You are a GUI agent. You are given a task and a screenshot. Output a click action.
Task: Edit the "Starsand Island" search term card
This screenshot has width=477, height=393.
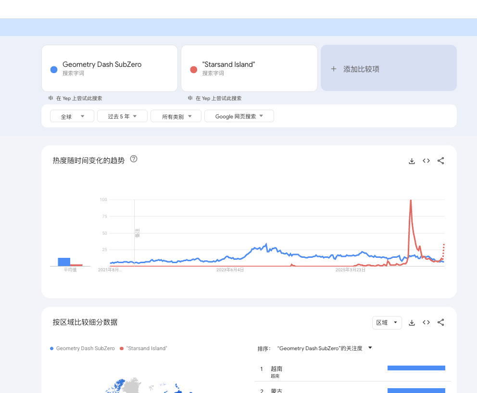[249, 68]
